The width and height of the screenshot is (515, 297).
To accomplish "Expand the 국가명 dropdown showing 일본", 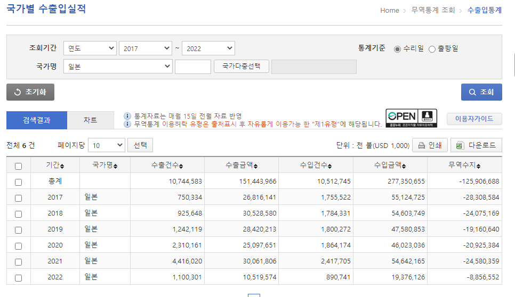I will pyautogui.click(x=117, y=67).
